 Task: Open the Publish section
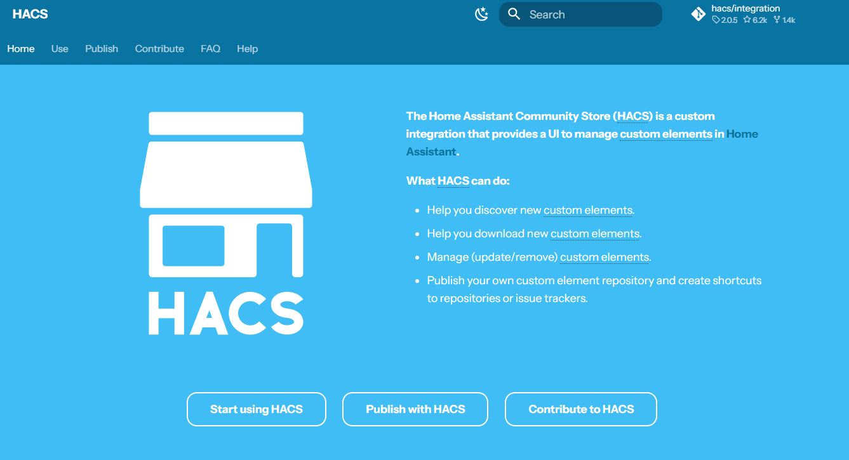coord(101,48)
